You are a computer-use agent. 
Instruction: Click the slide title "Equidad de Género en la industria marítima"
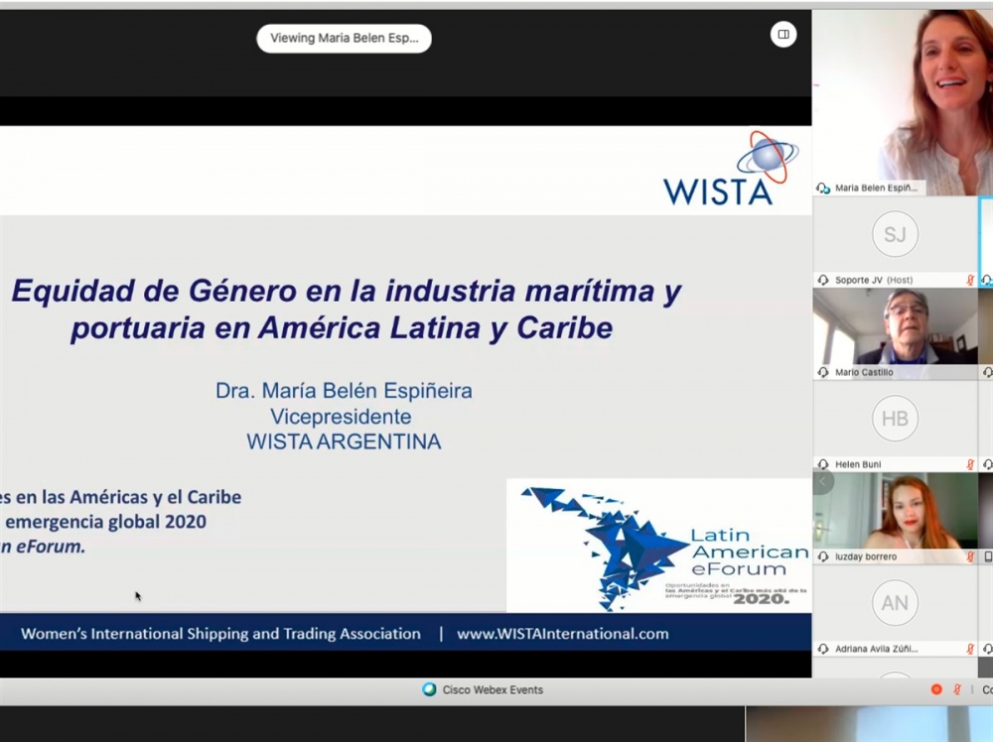334,291
